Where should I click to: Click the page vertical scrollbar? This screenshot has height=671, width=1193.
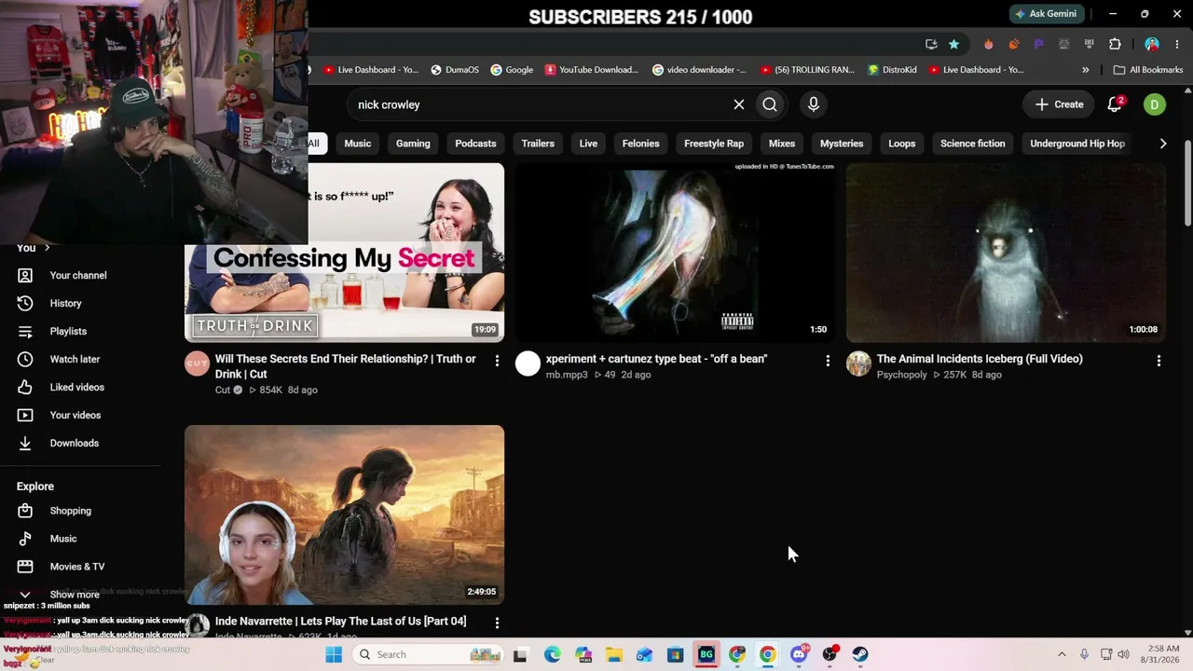1187,182
